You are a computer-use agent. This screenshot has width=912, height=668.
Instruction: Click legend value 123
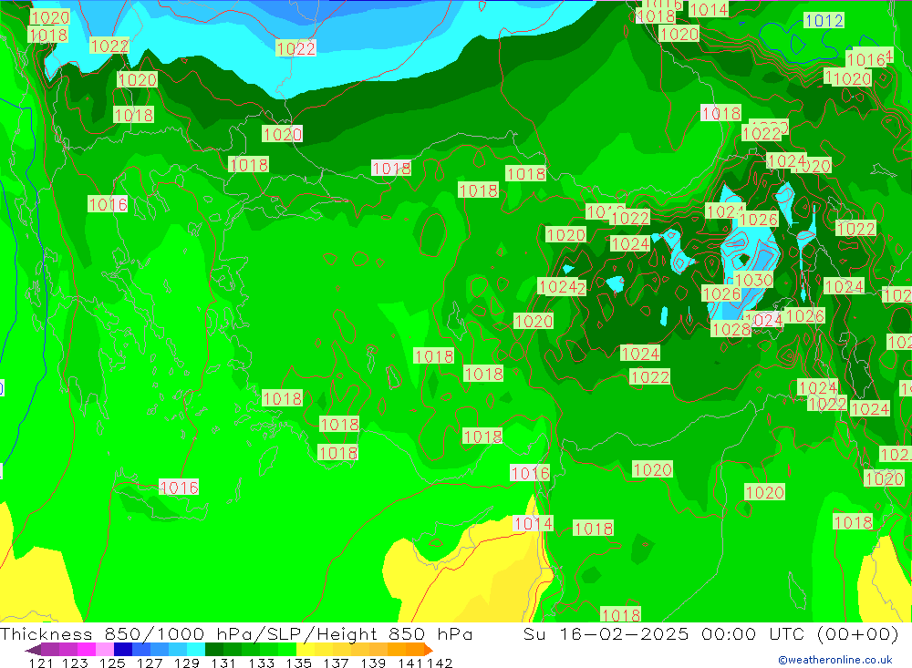point(75,663)
